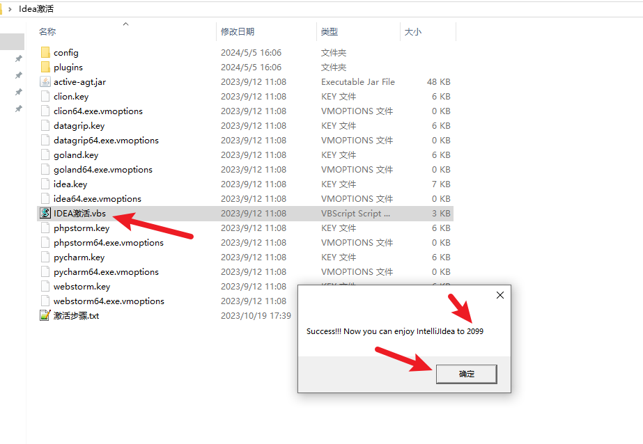This screenshot has width=643, height=444.
Task: Click 文件夹 type cell of config row
Action: (x=334, y=52)
